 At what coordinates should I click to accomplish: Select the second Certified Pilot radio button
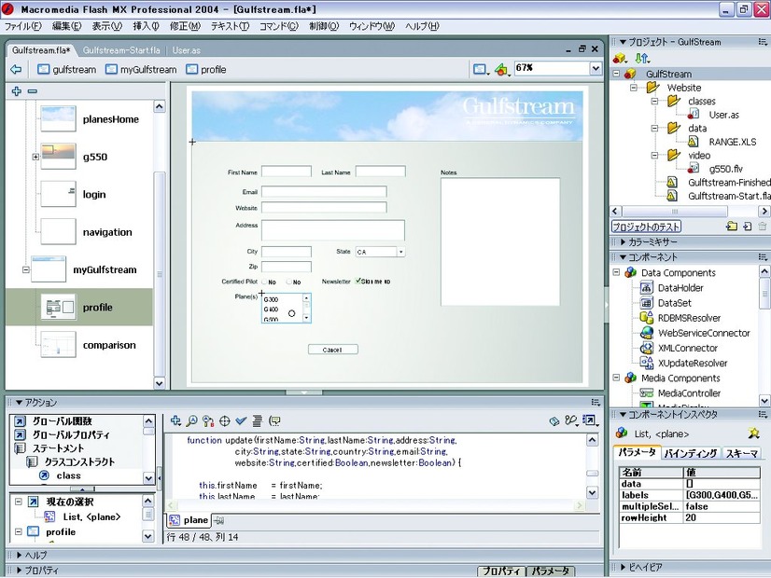tap(288, 282)
